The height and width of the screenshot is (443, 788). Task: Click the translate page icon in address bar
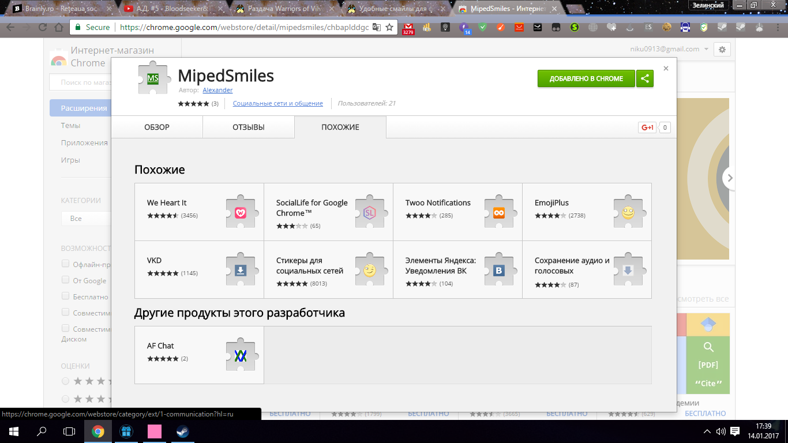tap(376, 27)
